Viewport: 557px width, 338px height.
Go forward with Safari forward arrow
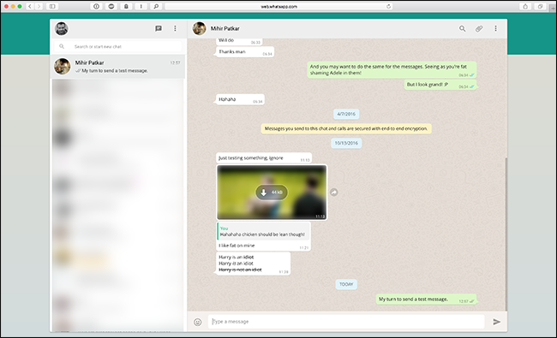click(39, 6)
